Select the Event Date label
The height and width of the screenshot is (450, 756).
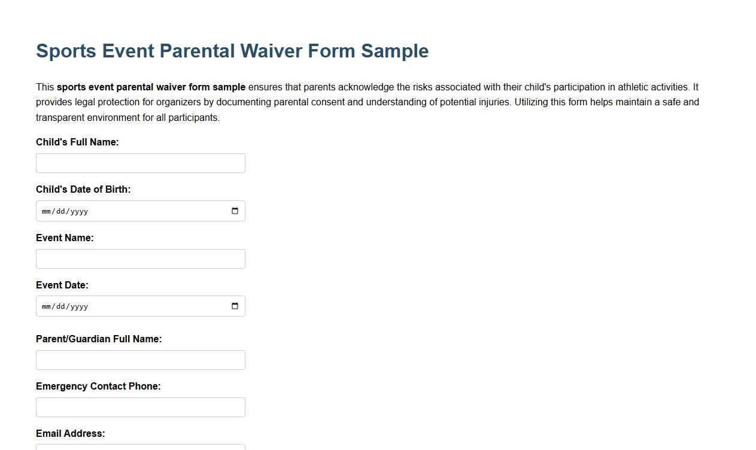point(62,285)
